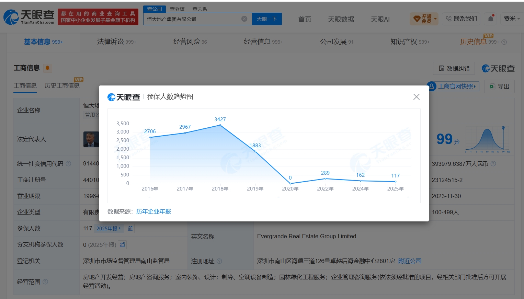The image size is (524, 299).
Task: Open the 历年企业年报 data source link
Action: coord(153,211)
